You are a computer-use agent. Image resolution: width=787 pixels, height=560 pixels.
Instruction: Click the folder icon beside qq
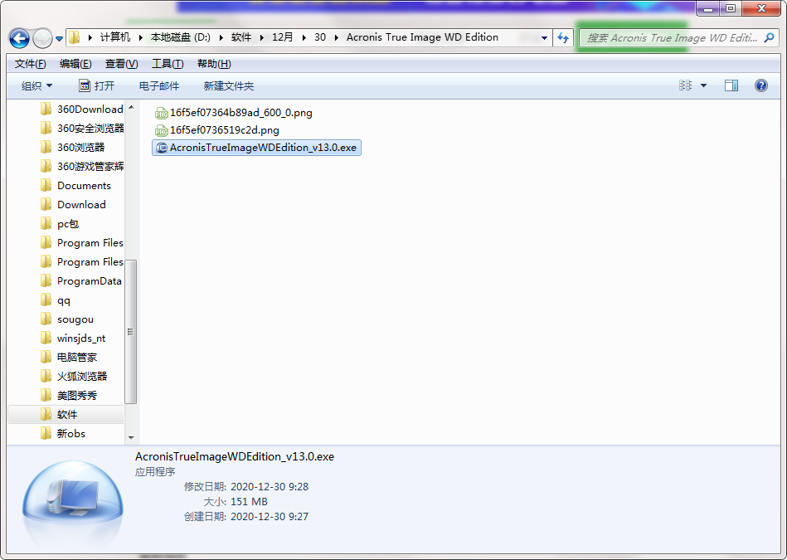click(46, 299)
